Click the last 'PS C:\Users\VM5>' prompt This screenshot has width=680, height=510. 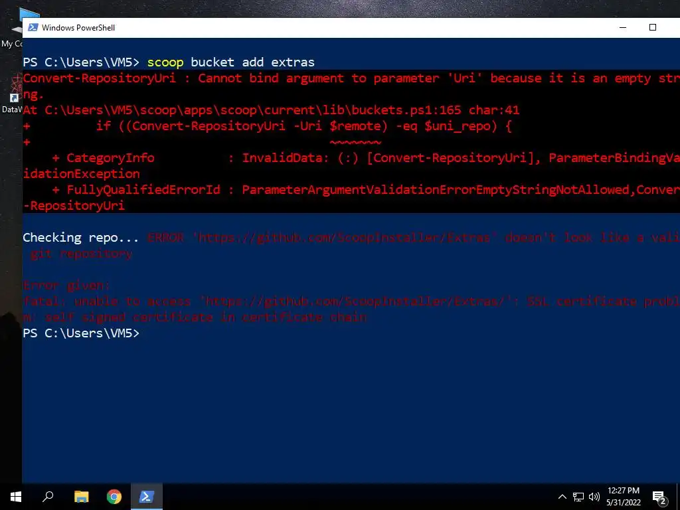pos(81,333)
